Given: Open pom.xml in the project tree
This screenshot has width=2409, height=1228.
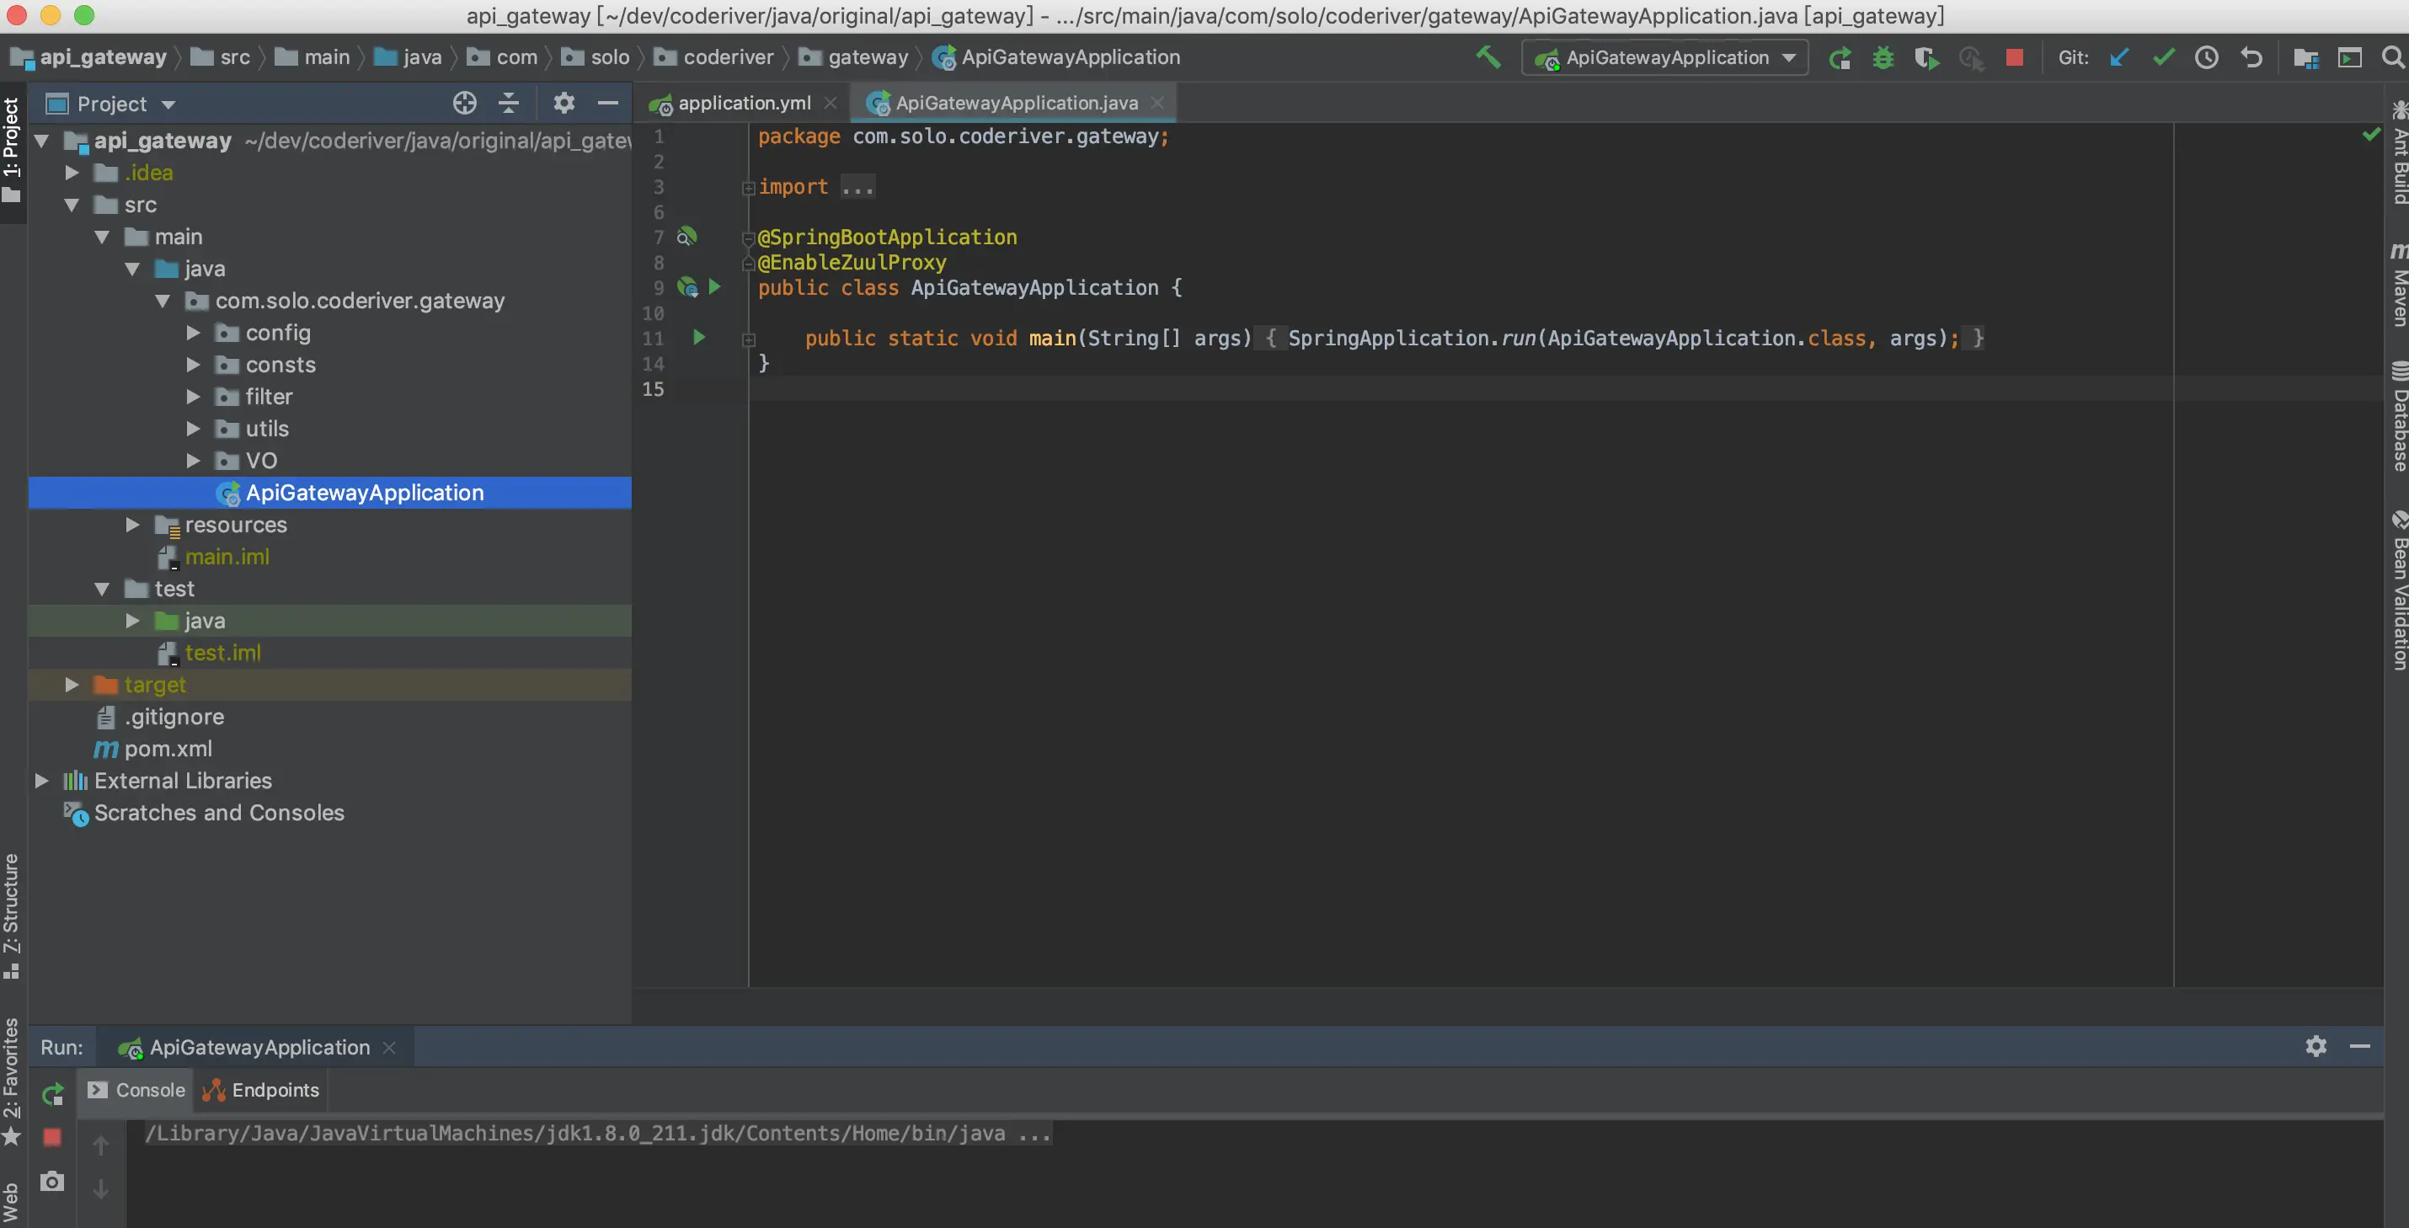Looking at the screenshot, I should tap(168, 748).
